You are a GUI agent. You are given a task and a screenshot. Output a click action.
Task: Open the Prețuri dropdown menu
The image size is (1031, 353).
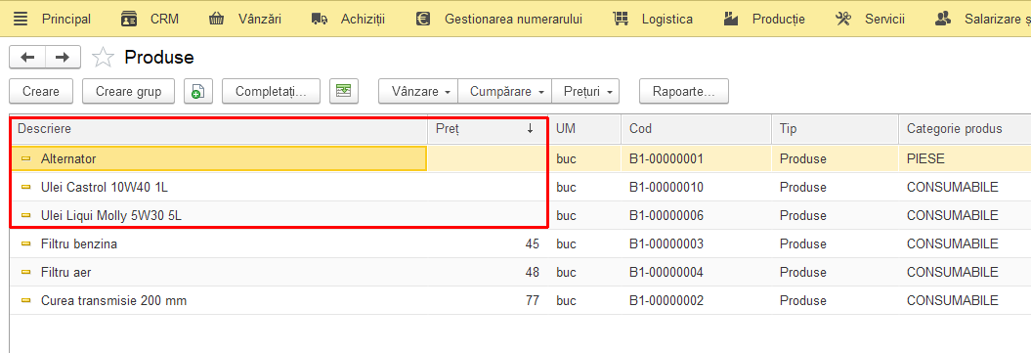point(585,91)
